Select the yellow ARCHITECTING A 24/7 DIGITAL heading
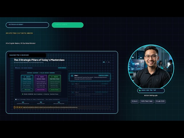Screen dimensions: 184x138 pyautogui.click(x=19, y=33)
